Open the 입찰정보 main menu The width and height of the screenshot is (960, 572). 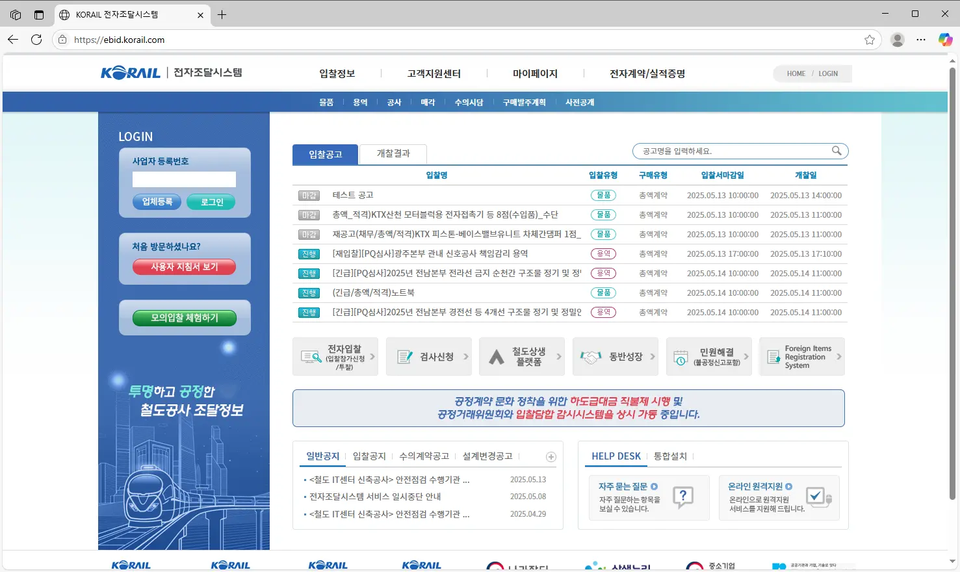click(x=337, y=73)
